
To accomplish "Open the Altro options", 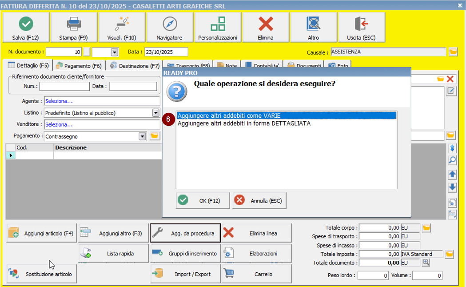I will click(x=313, y=28).
